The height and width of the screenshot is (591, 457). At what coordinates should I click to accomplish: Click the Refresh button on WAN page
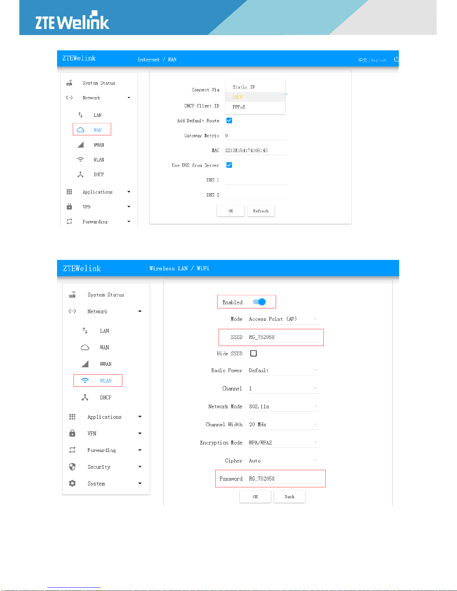261,211
